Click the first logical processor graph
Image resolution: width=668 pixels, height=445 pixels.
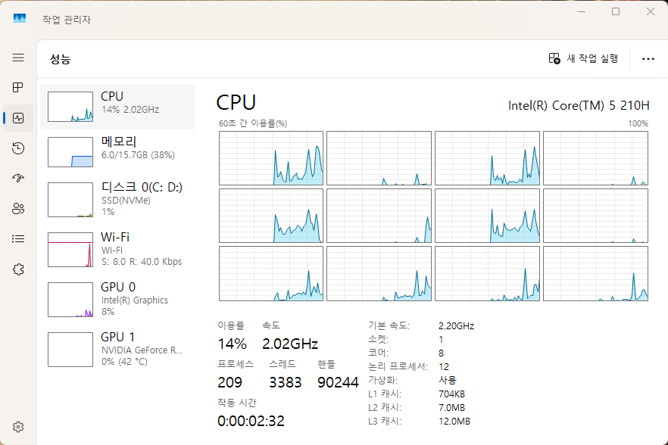pos(271,158)
